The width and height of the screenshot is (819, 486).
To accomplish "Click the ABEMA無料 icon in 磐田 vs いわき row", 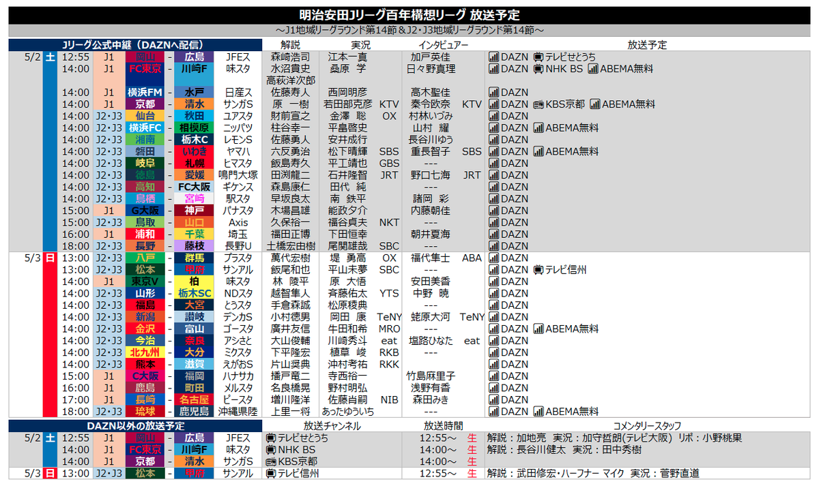I will (x=538, y=151).
